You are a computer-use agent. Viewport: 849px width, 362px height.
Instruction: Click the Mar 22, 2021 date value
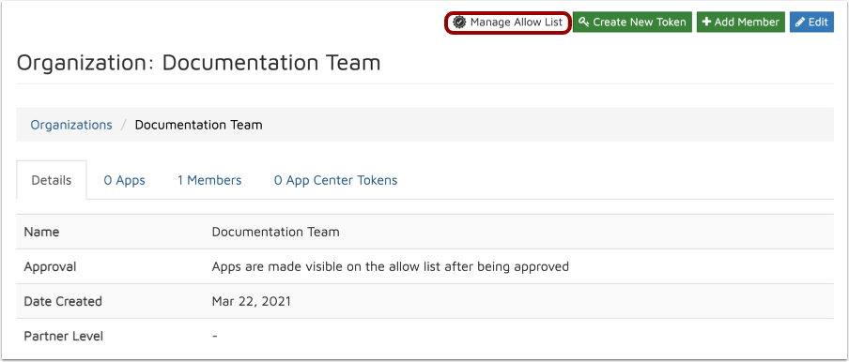[x=252, y=301]
